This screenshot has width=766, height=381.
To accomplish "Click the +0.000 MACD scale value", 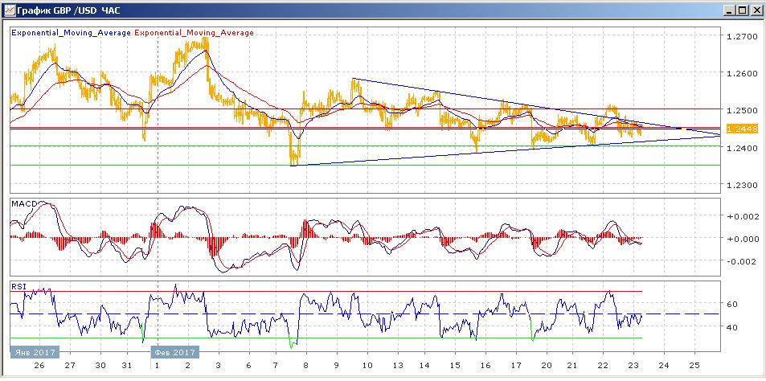I will pyautogui.click(x=744, y=239).
